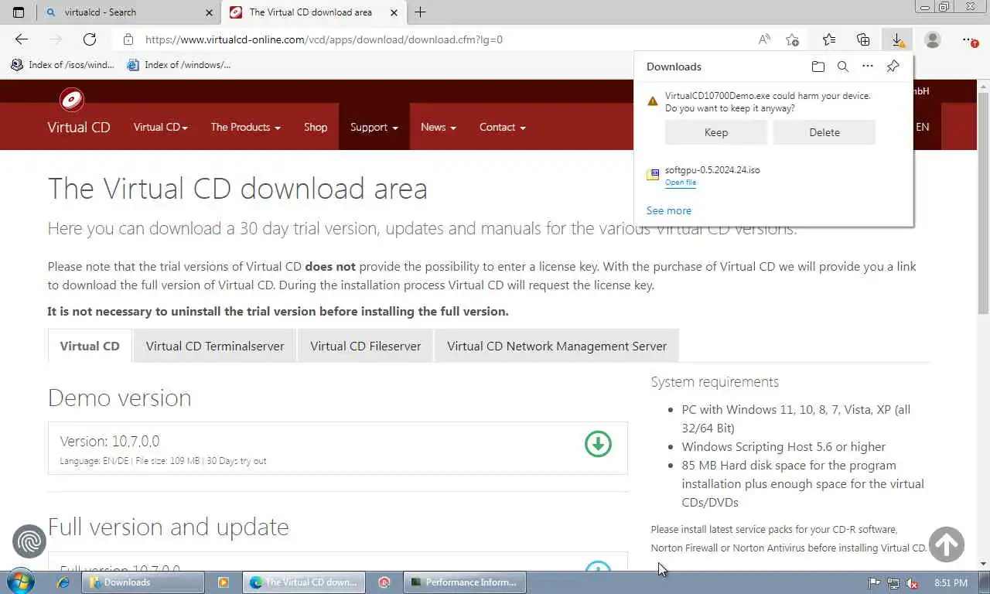990x594 pixels.
Task: Click the green Demo version download icon
Action: 598,444
